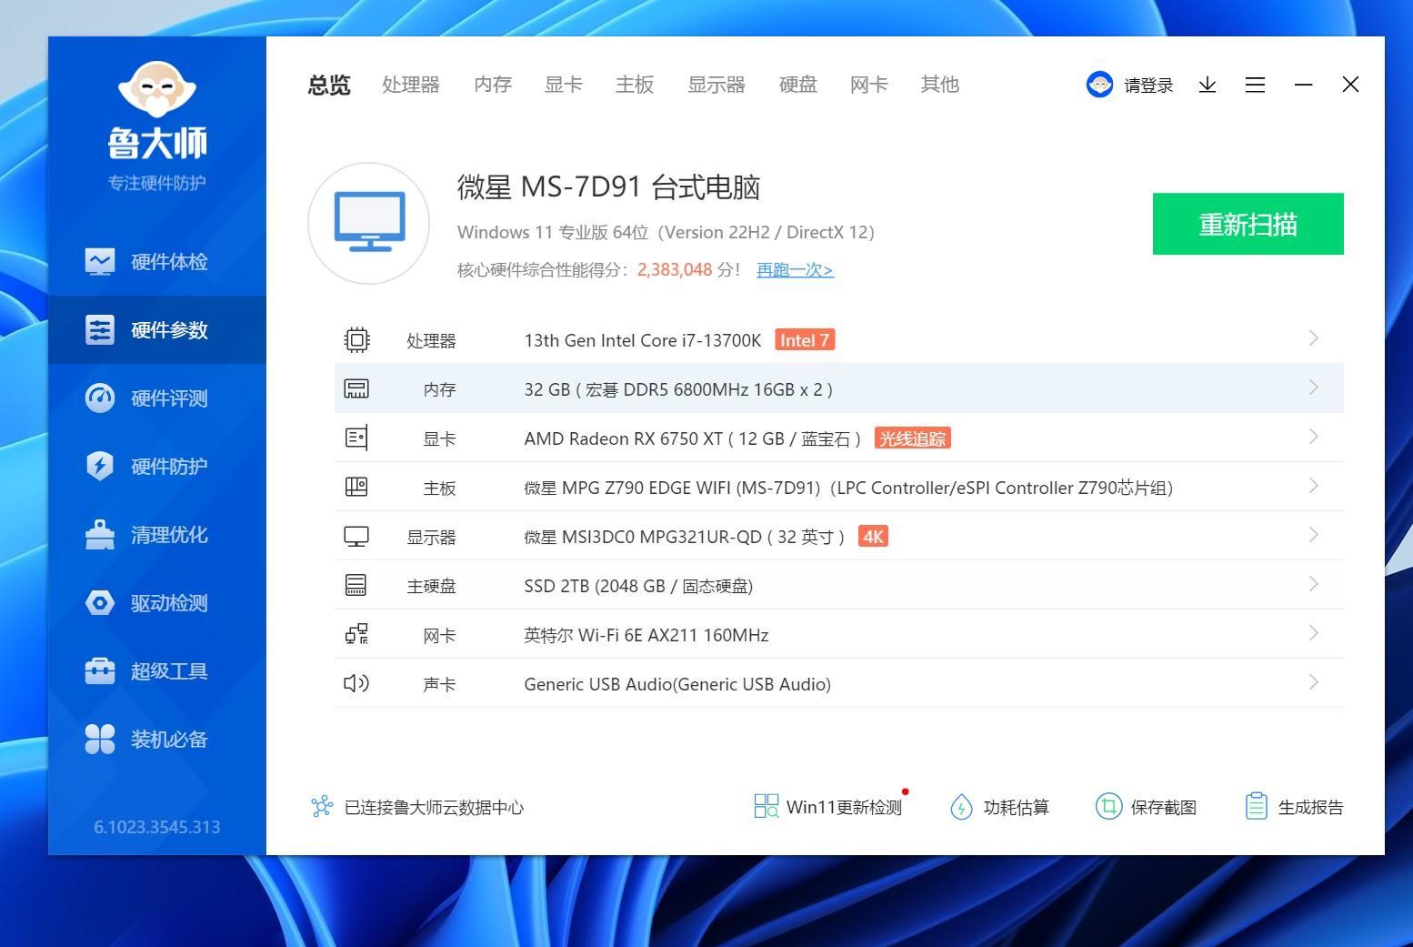Click version number 6.1023.3545.313
Image resolution: width=1413 pixels, height=947 pixels.
(x=157, y=827)
